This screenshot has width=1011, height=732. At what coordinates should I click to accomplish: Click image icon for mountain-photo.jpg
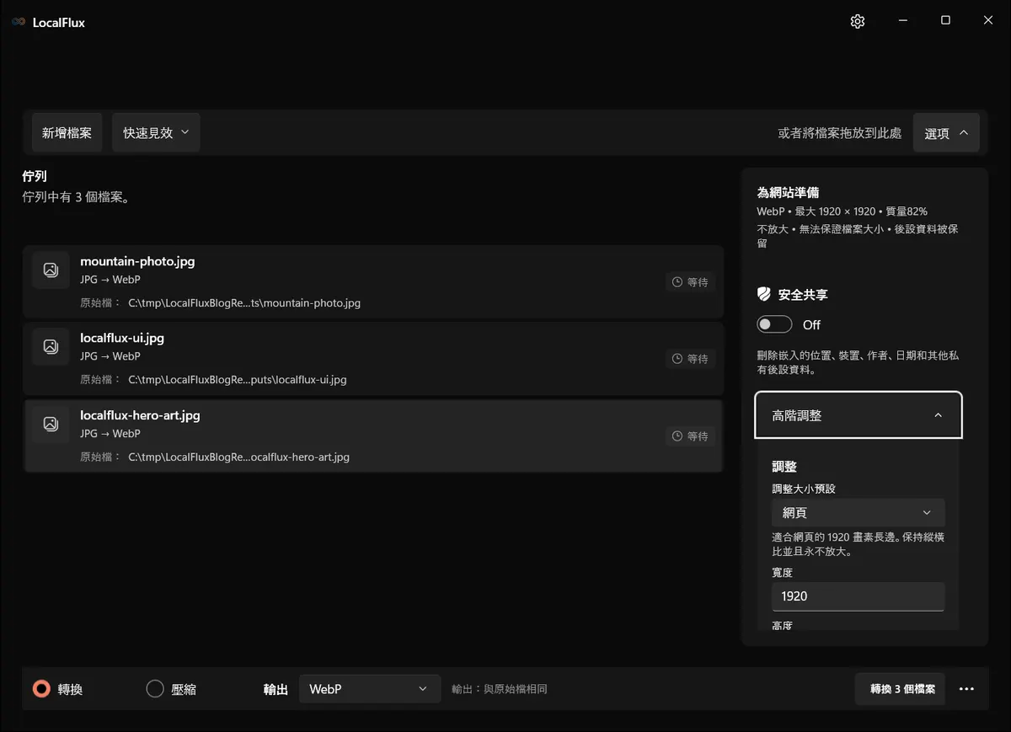tap(51, 270)
